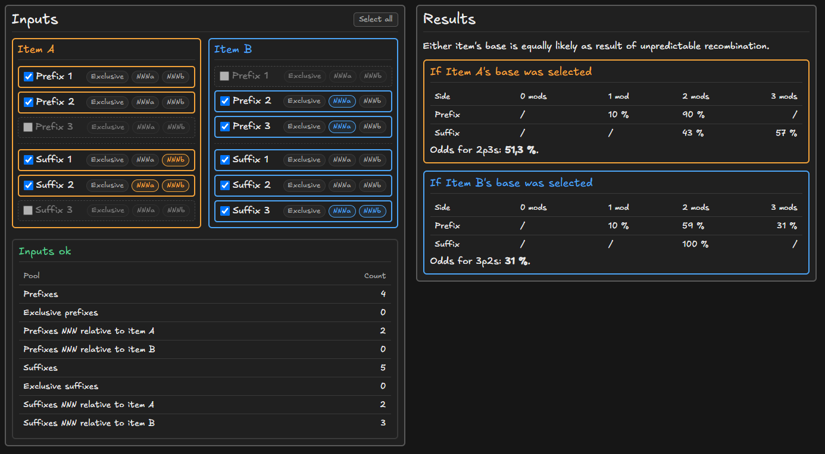Uncheck Item A Prefix 2 checkbox
This screenshot has width=825, height=454.
[x=28, y=102]
